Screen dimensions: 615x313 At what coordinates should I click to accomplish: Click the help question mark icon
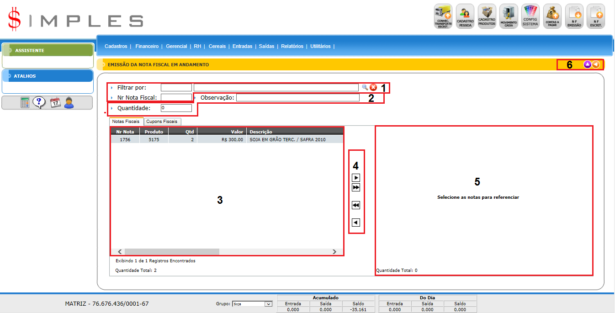[39, 103]
